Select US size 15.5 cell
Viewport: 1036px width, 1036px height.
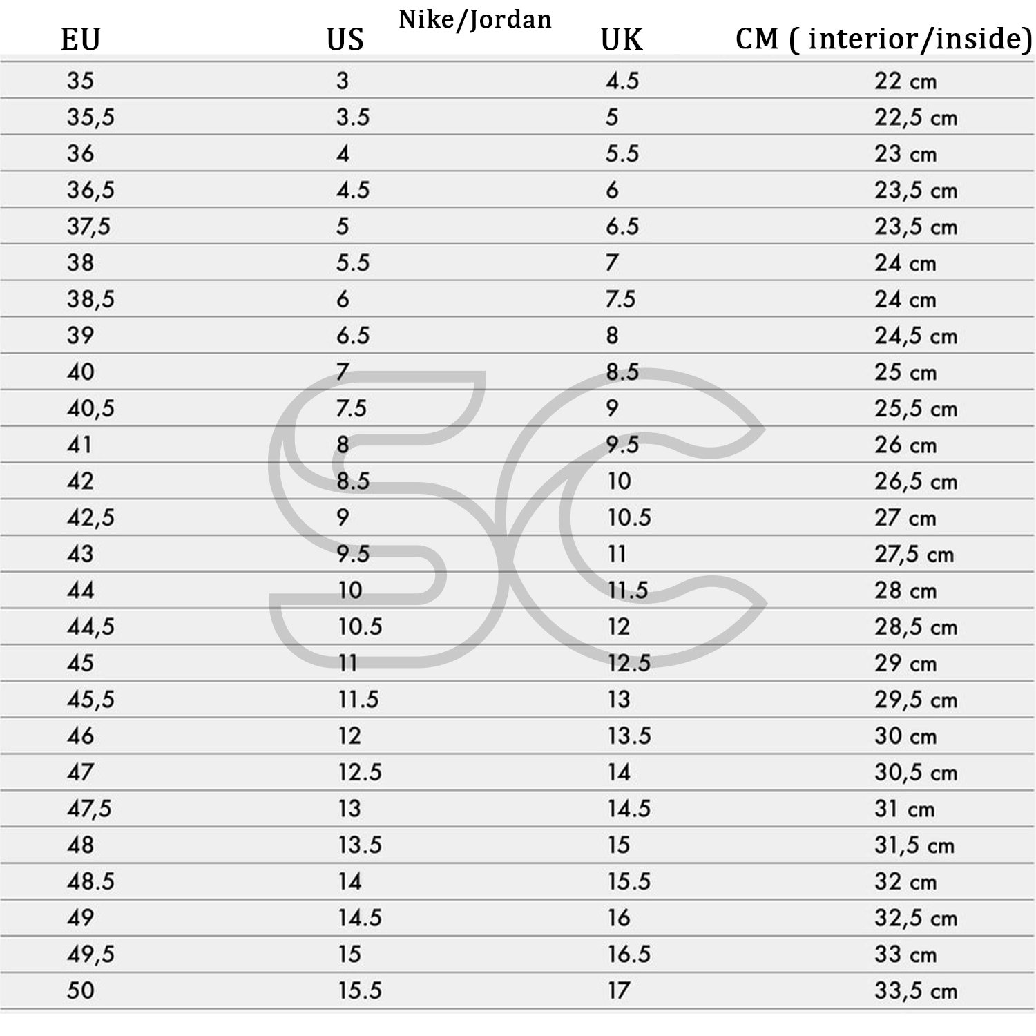pyautogui.click(x=360, y=991)
